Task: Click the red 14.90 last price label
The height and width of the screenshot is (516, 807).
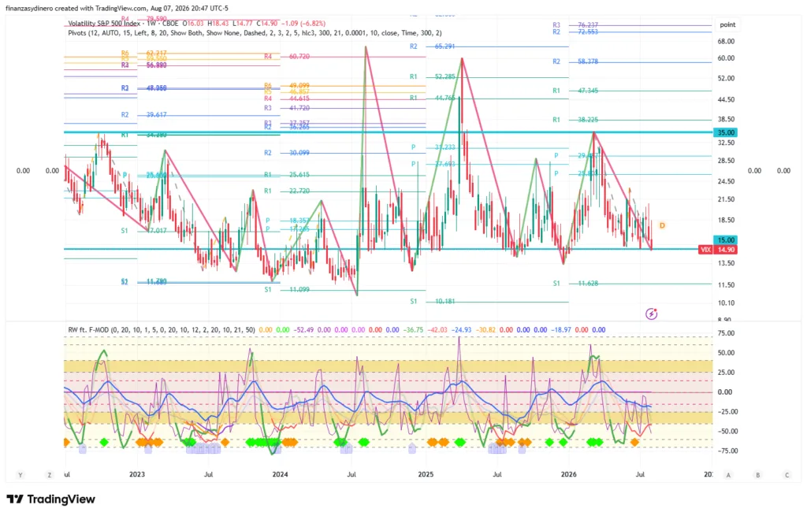Action: click(x=726, y=250)
